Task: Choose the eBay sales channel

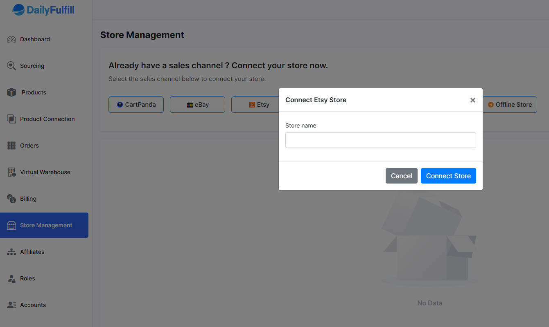Action: (x=197, y=105)
